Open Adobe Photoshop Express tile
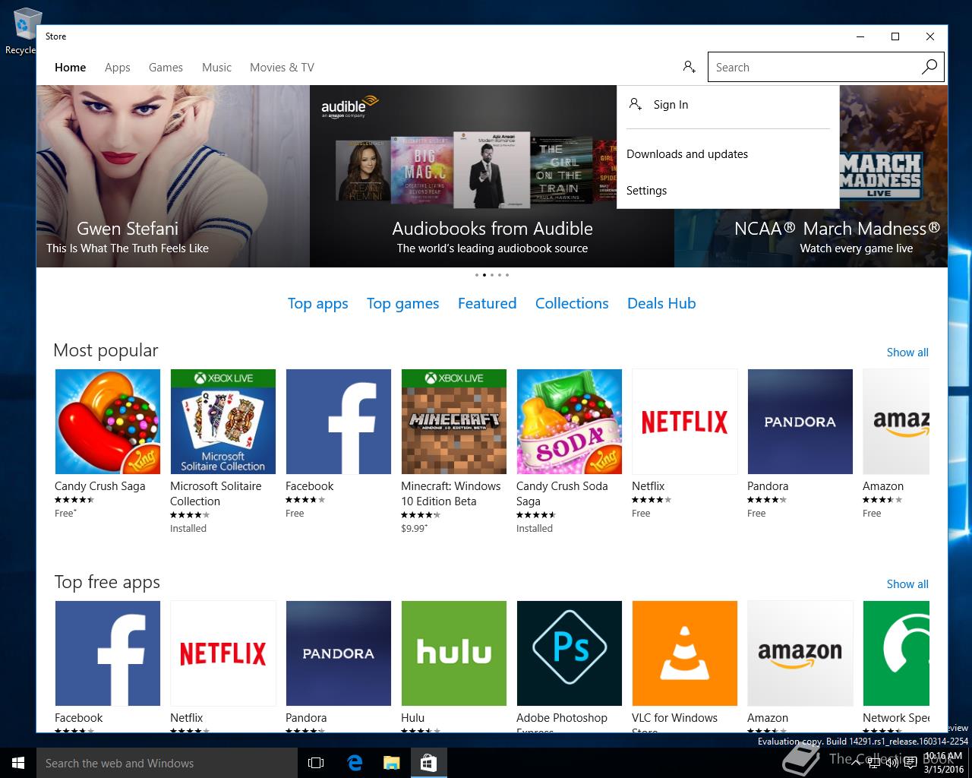This screenshot has width=972, height=778. coord(570,653)
